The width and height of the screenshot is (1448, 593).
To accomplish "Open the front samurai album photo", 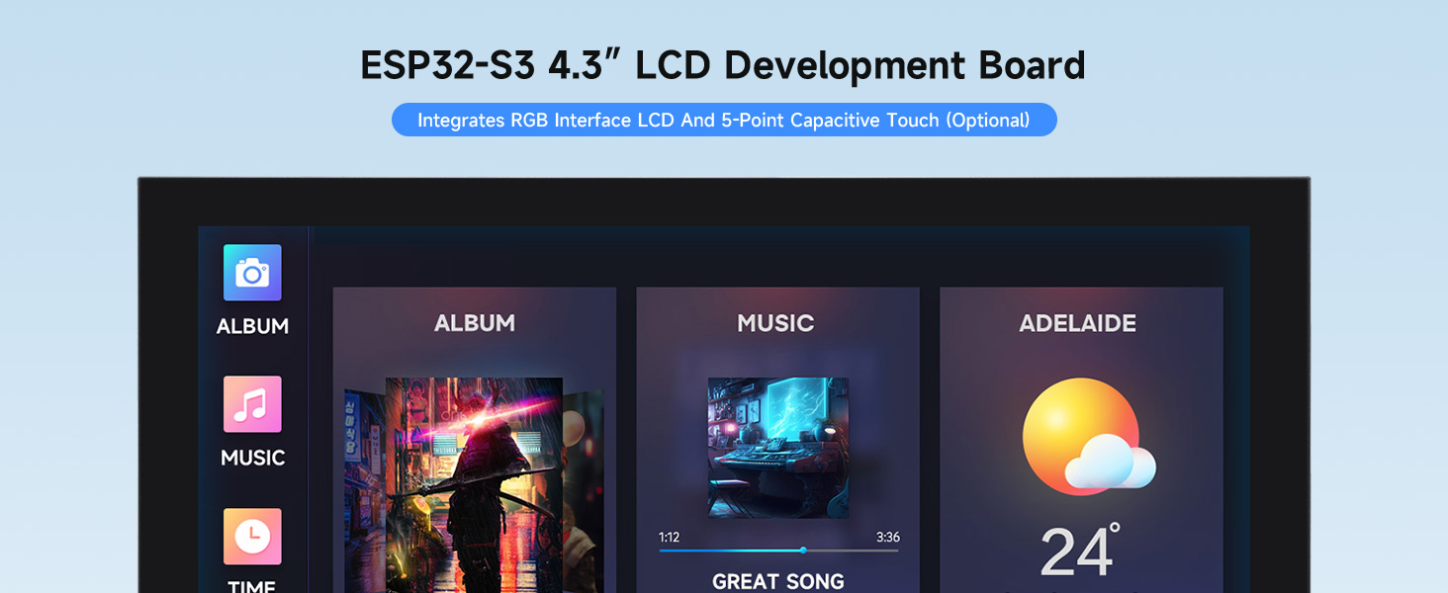I will click(474, 485).
